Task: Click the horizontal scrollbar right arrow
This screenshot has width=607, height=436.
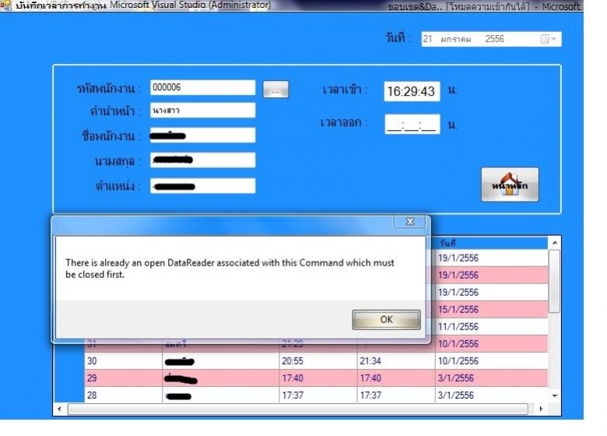Action: click(x=541, y=409)
